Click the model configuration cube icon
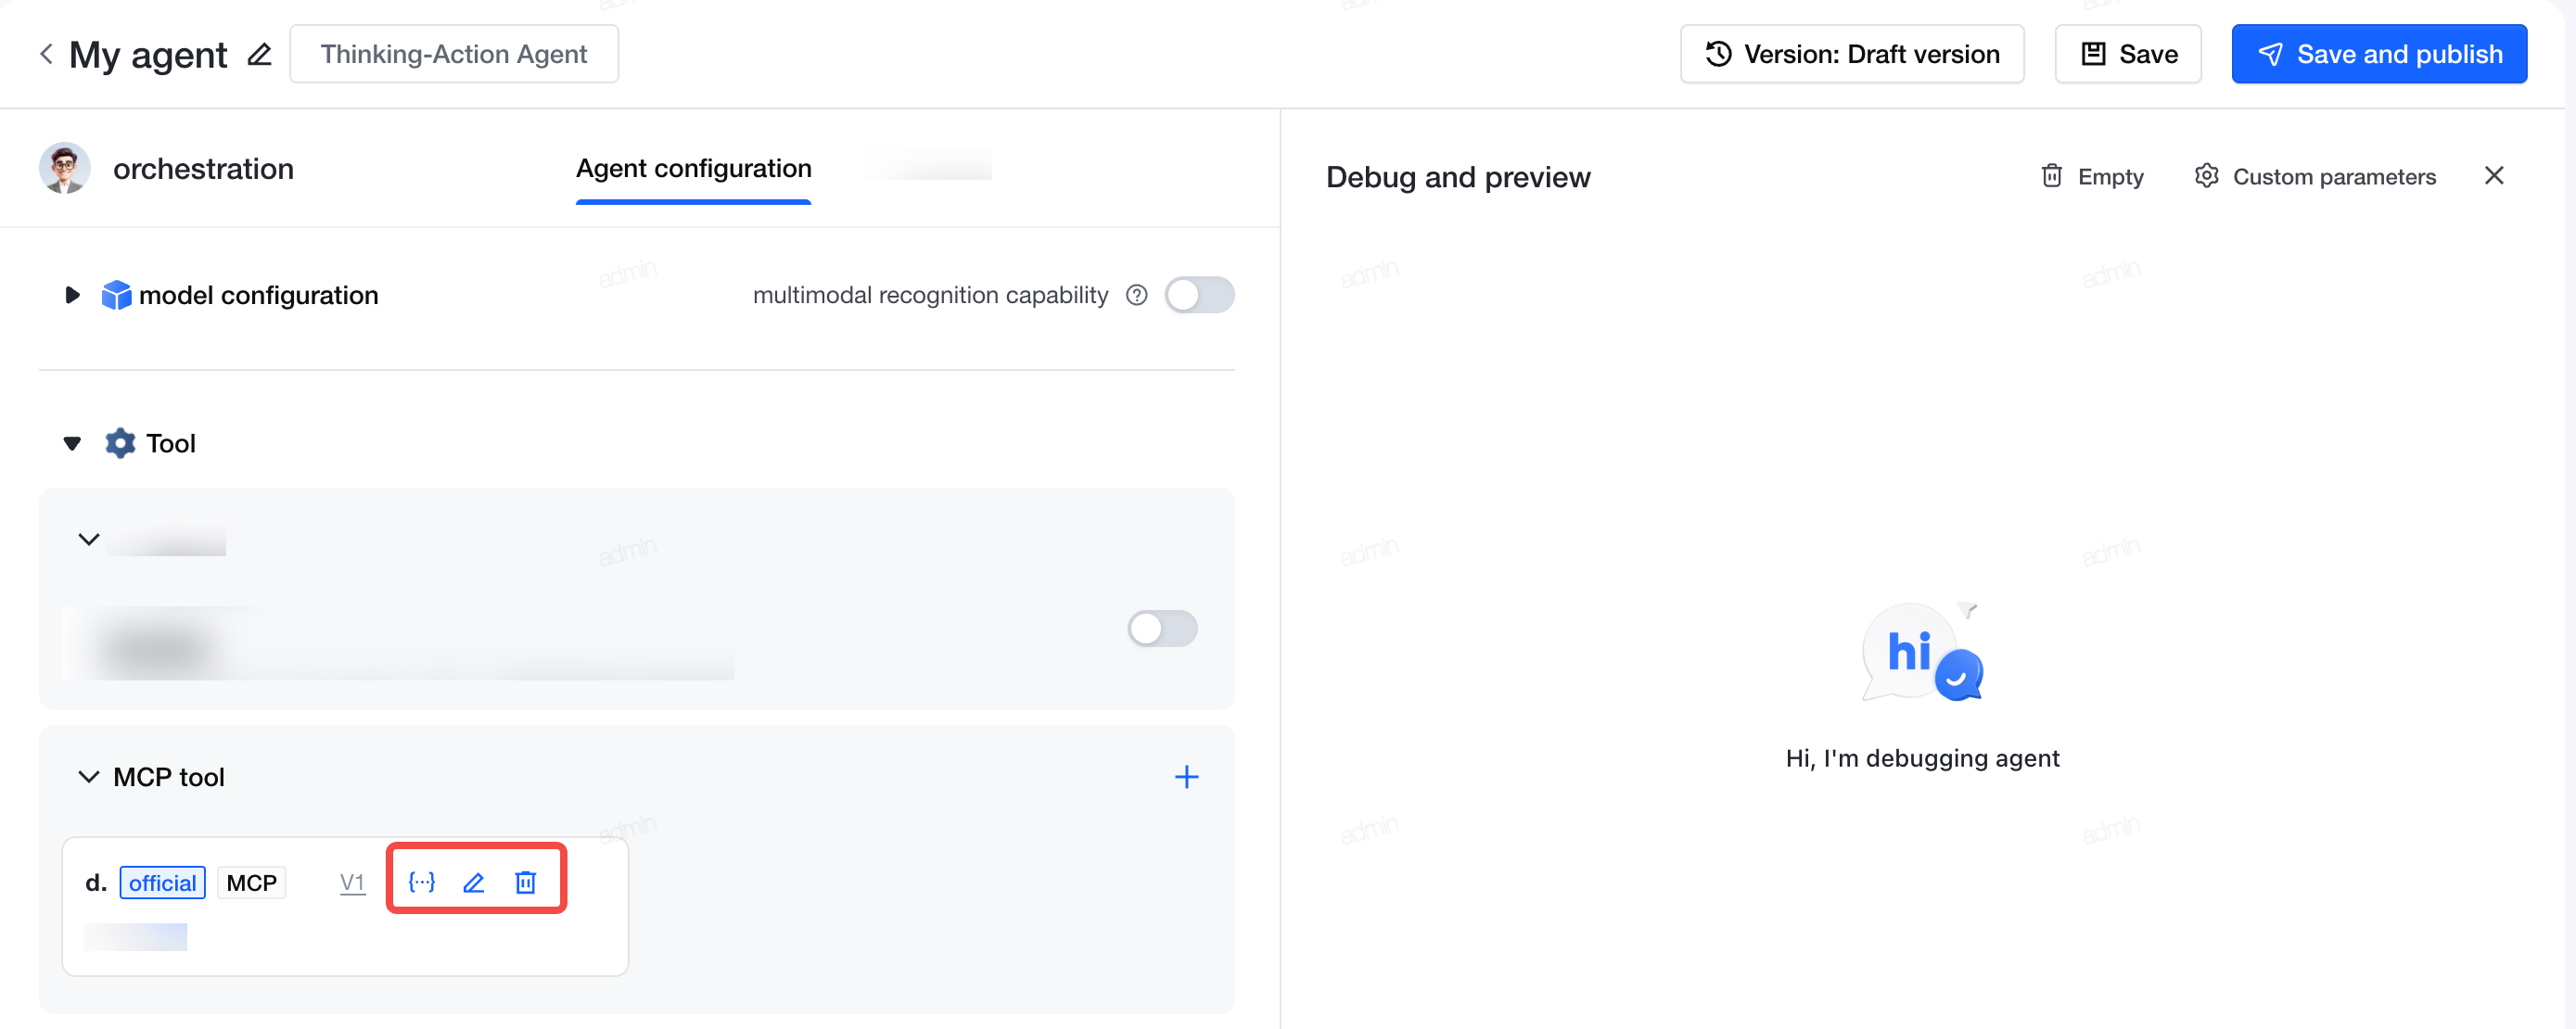 117,295
